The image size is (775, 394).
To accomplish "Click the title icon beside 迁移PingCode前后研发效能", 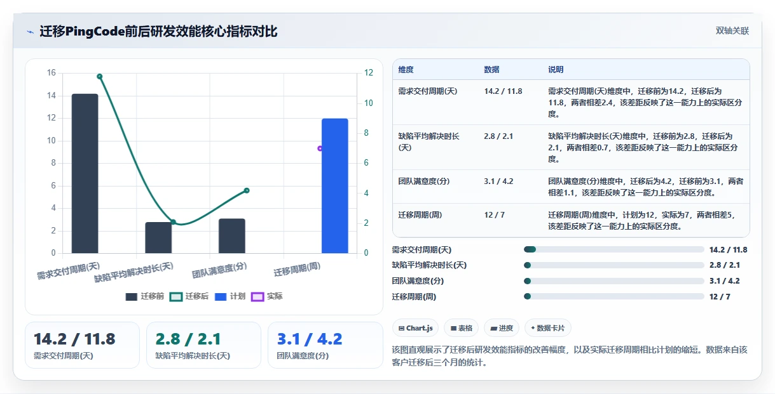I will [x=30, y=32].
